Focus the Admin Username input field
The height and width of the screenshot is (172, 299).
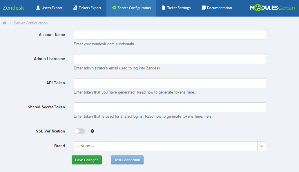coord(170,59)
